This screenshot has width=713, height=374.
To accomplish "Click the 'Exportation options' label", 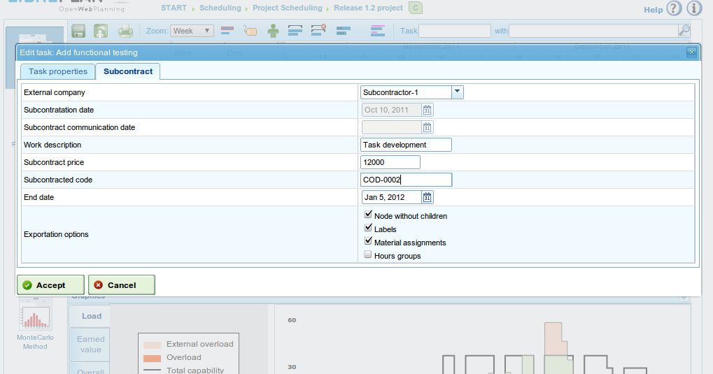I will click(x=56, y=234).
